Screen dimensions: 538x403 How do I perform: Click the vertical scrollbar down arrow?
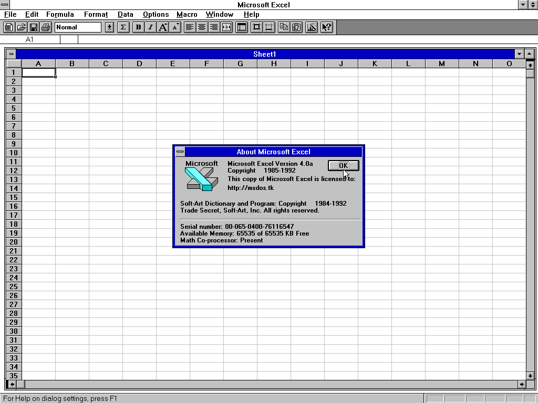pyautogui.click(x=530, y=375)
